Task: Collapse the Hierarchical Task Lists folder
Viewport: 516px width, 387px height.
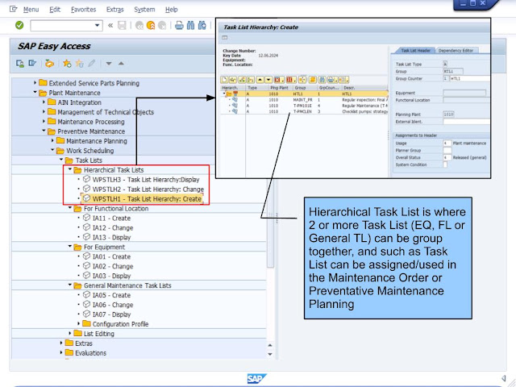Action: [x=70, y=169]
